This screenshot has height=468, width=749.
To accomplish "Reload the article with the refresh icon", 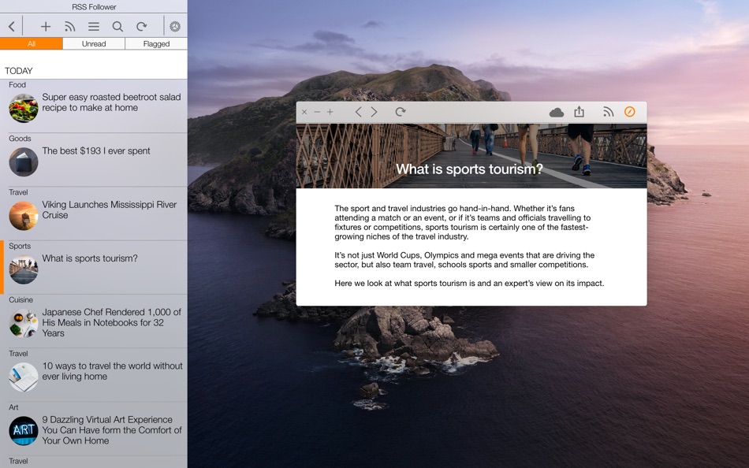I will point(401,112).
